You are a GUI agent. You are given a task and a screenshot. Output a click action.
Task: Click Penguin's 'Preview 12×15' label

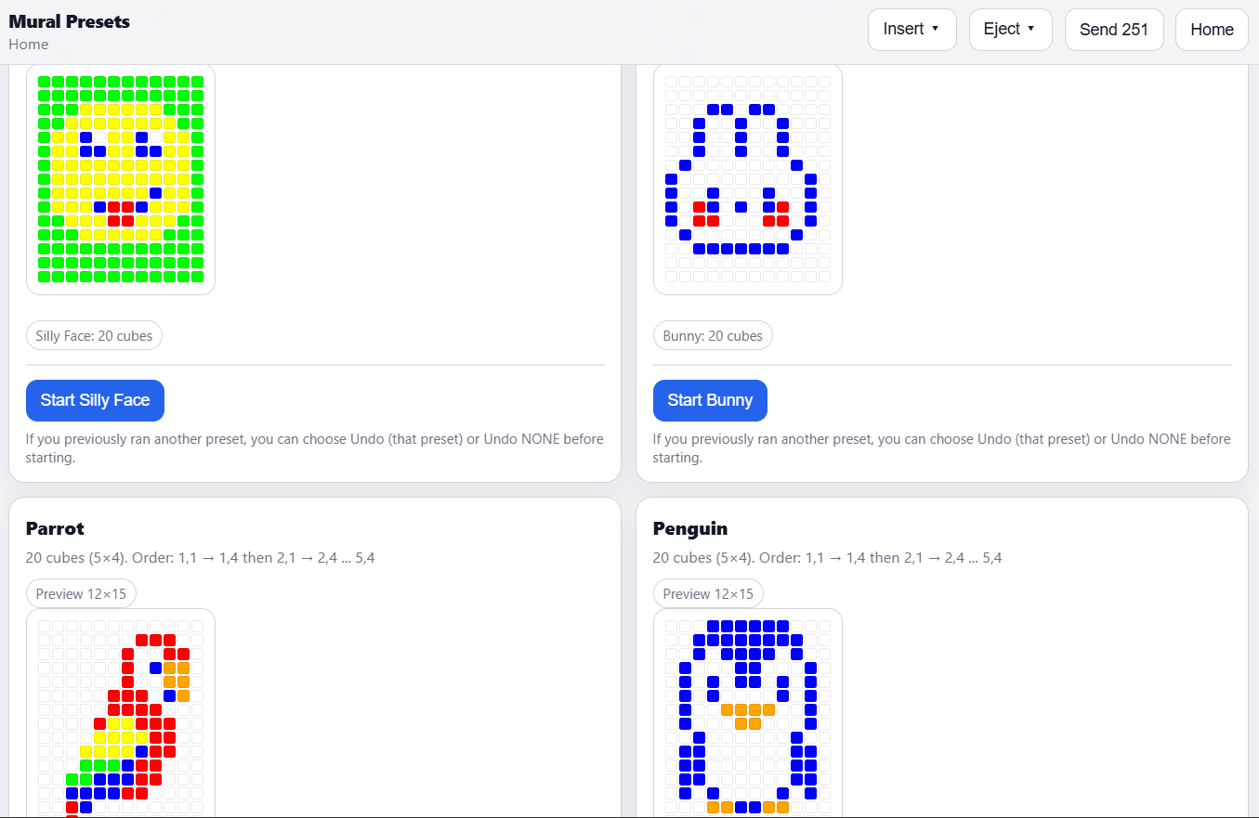[708, 594]
